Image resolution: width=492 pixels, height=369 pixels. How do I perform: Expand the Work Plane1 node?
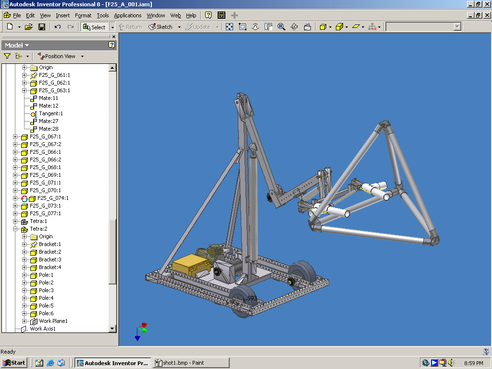pos(24,321)
